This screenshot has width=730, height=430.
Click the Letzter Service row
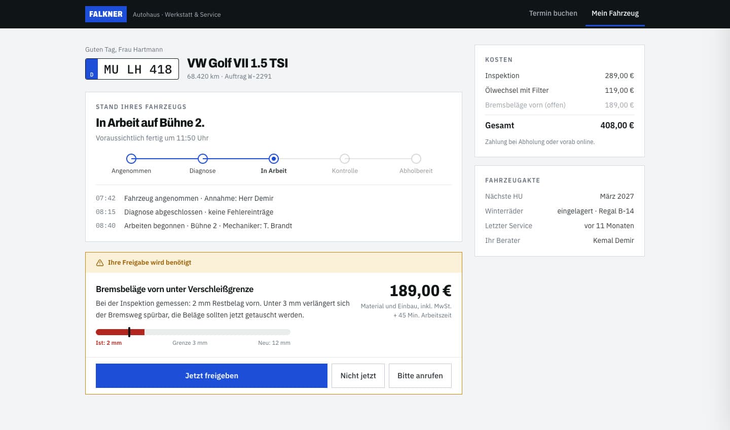coord(559,226)
